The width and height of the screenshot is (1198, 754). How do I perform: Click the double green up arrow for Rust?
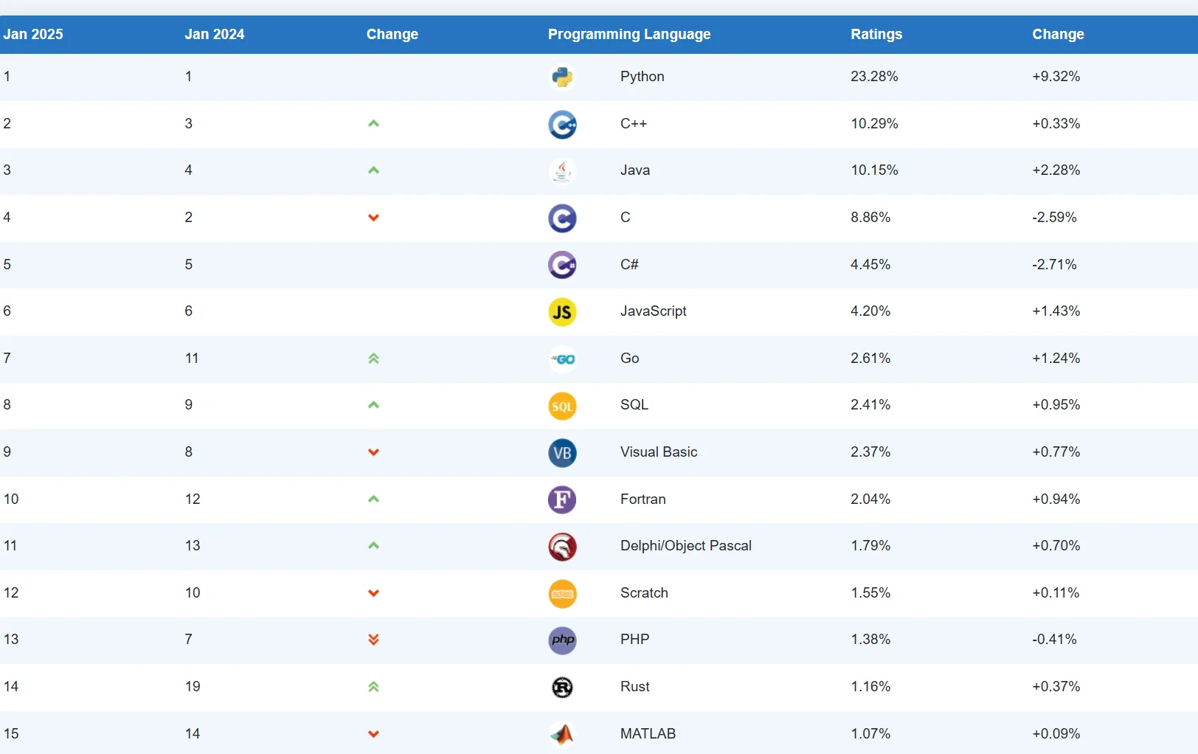[373, 687]
